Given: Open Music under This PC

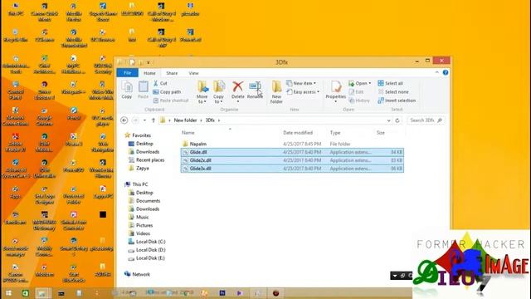Looking at the screenshot, I should 142,217.
